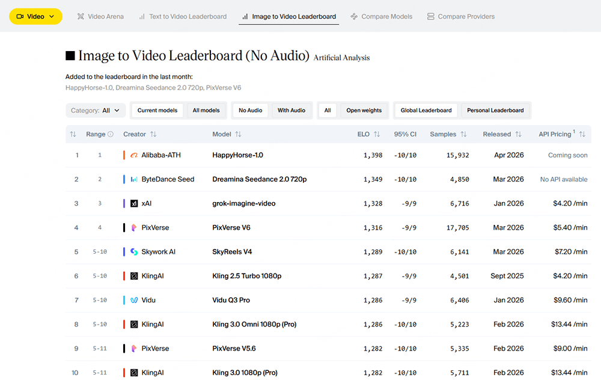Toggle the All models filter
Screen dimensions: 601x380
206,111
